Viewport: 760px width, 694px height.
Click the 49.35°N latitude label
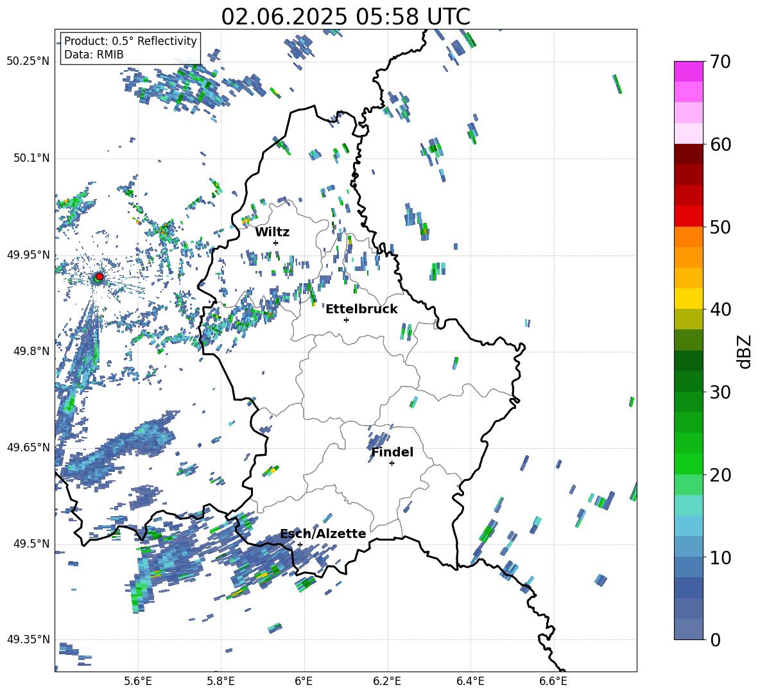pyautogui.click(x=28, y=639)
